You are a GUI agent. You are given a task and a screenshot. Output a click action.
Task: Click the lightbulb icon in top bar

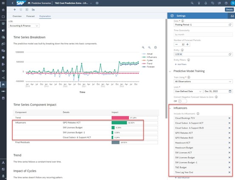click(199, 3)
